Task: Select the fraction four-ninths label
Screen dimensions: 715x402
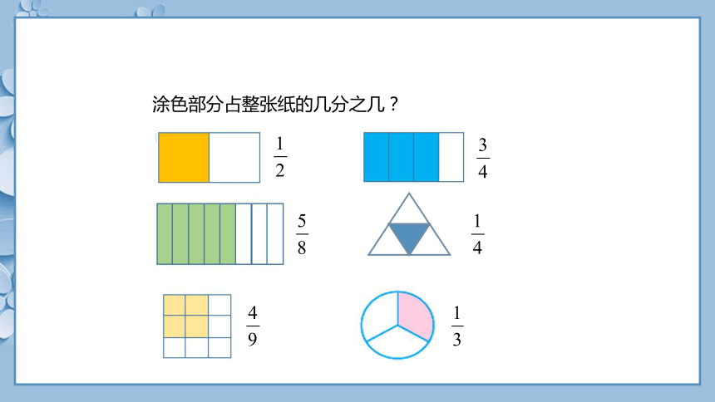Action: 253,326
